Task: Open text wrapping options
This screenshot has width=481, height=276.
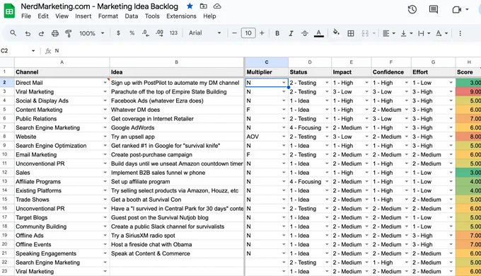Action: coord(424,33)
